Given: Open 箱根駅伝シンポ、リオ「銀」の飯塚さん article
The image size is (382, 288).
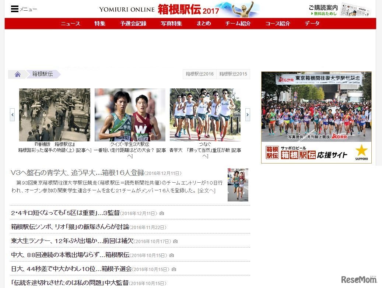Looking at the screenshot, I should click(70, 227).
